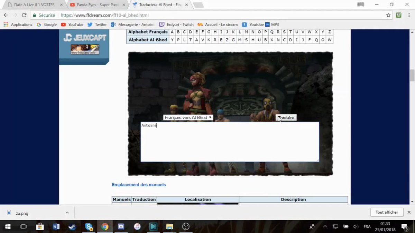Close the Date A Live II tab

[x=61, y=5]
